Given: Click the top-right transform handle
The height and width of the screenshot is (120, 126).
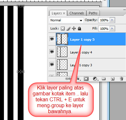Looking at the screenshot, I should (23, 6).
